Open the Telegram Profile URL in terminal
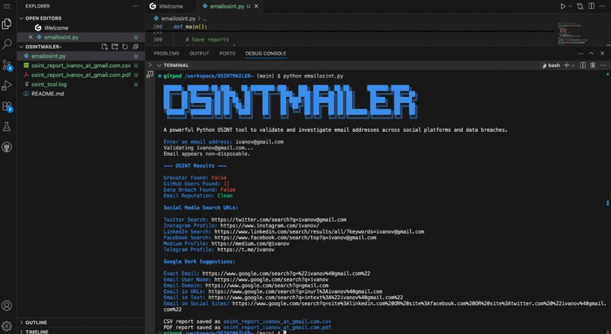This screenshot has width=611, height=334. [246, 250]
